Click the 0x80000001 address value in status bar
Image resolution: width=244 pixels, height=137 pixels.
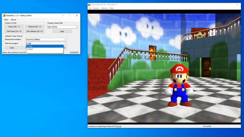(x=74, y=53)
